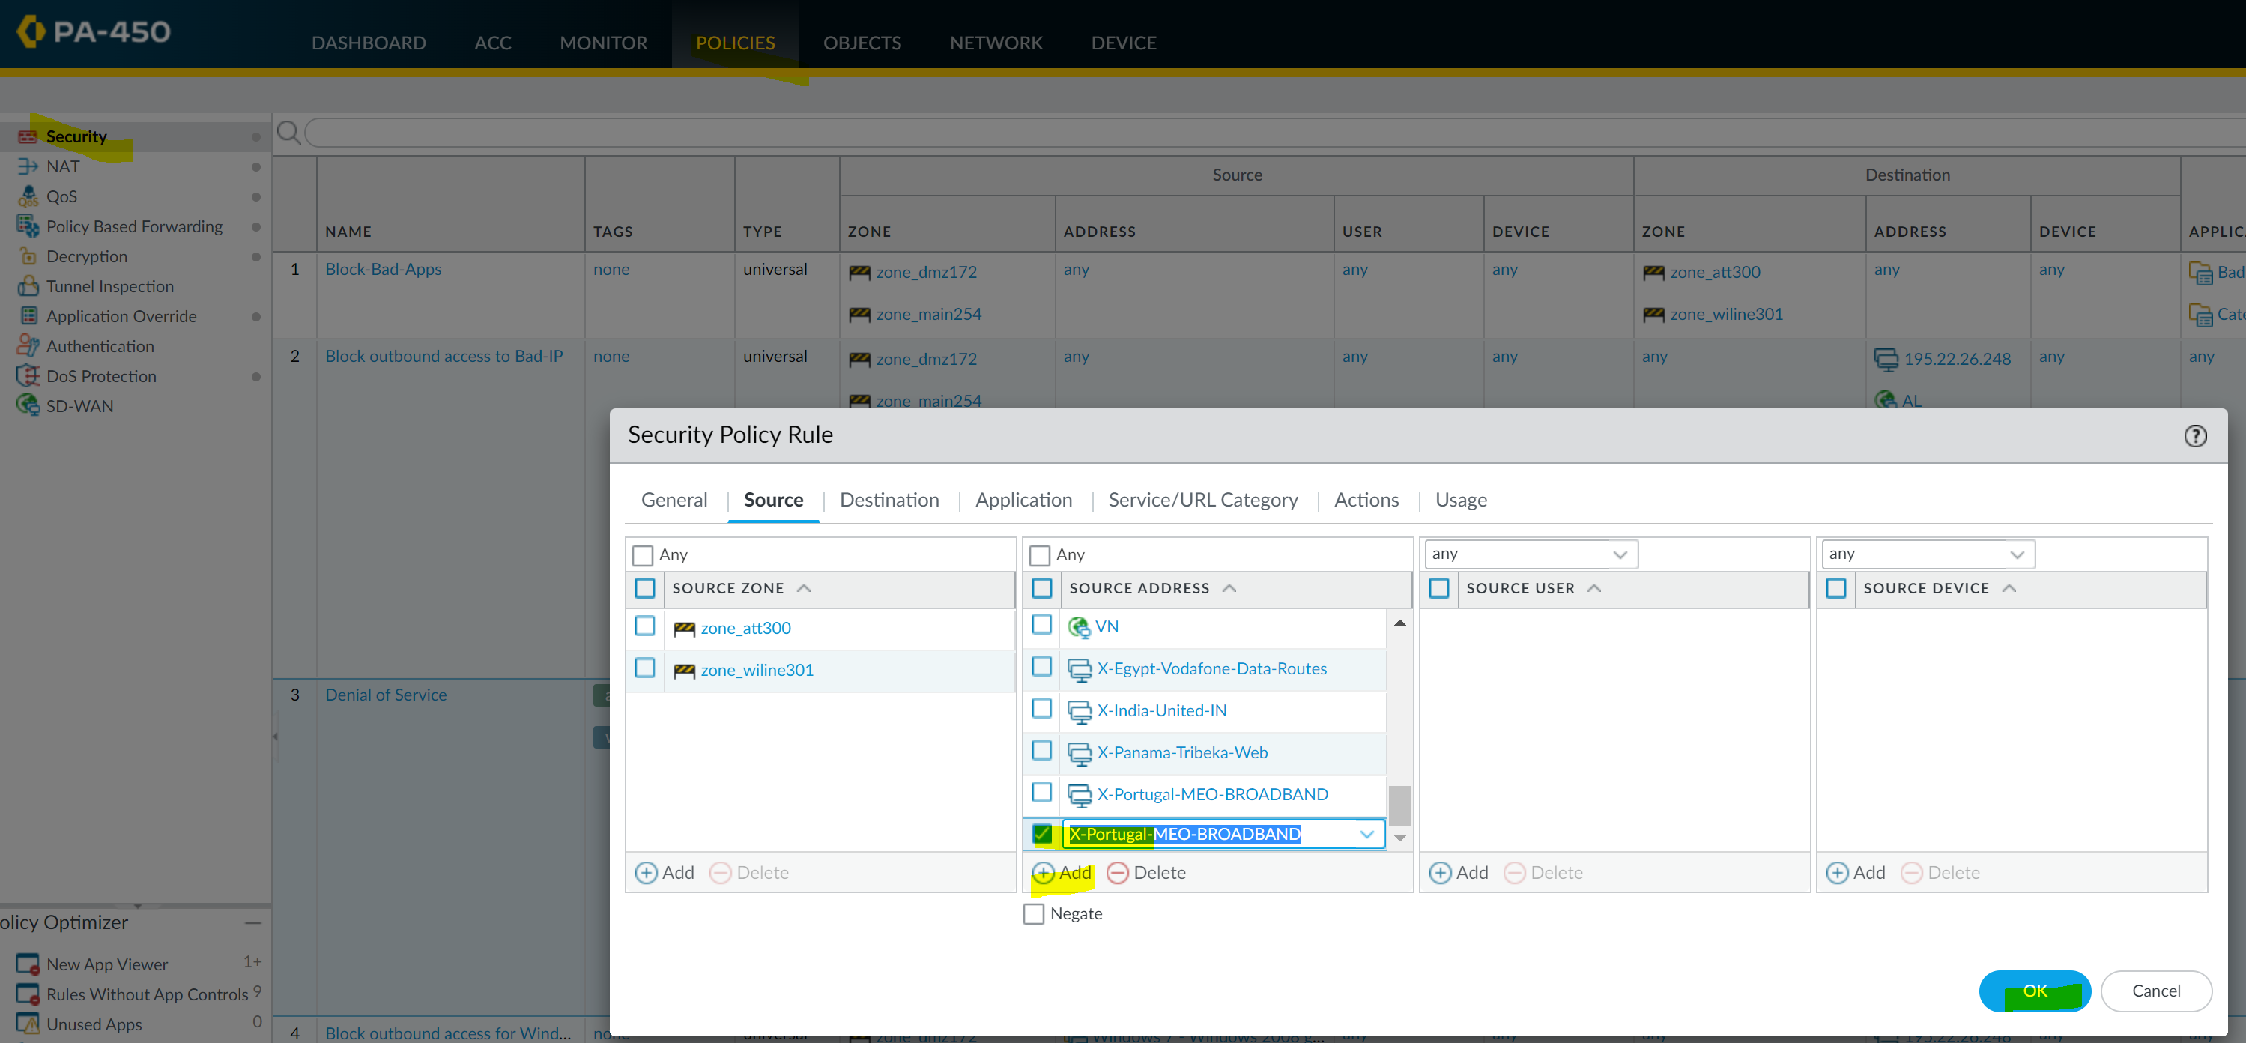Viewport: 2246px width, 1043px height.
Task: Click the search magnifier icon
Action: point(288,133)
